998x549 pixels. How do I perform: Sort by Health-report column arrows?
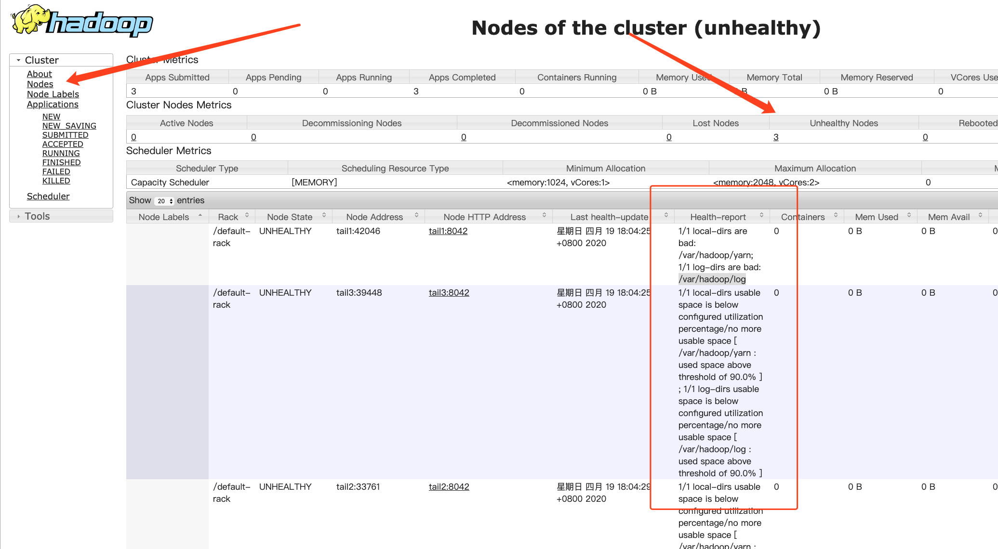[x=761, y=215]
